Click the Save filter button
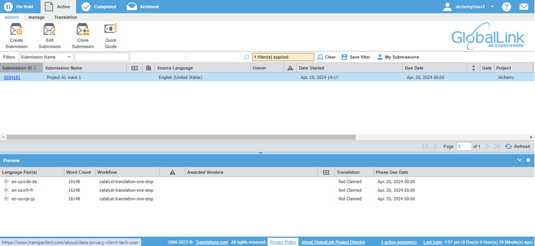The image size is (535, 246). pos(356,57)
